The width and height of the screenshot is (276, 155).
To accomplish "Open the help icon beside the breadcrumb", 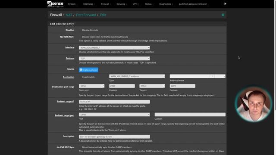I will 223,15.
